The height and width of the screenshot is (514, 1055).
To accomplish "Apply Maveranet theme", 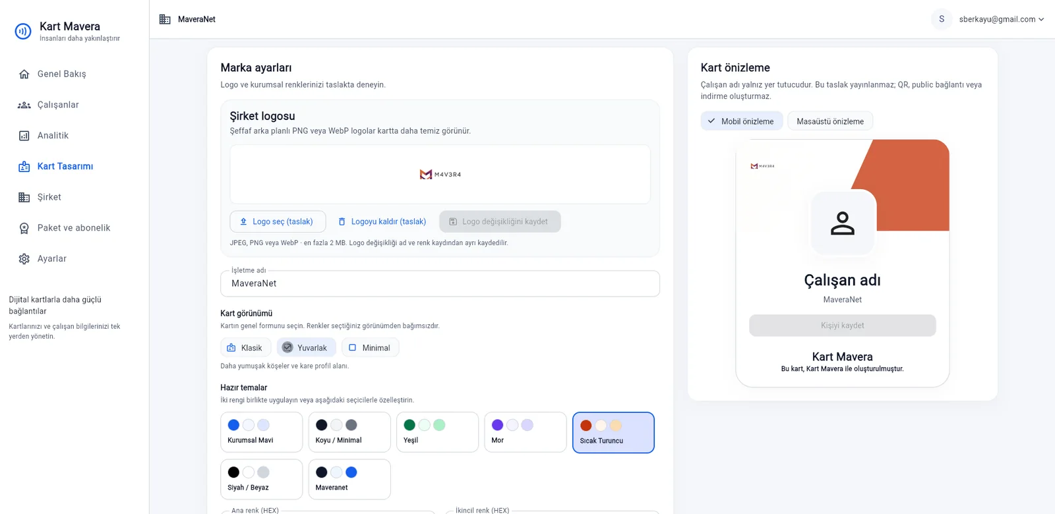I will click(x=349, y=480).
